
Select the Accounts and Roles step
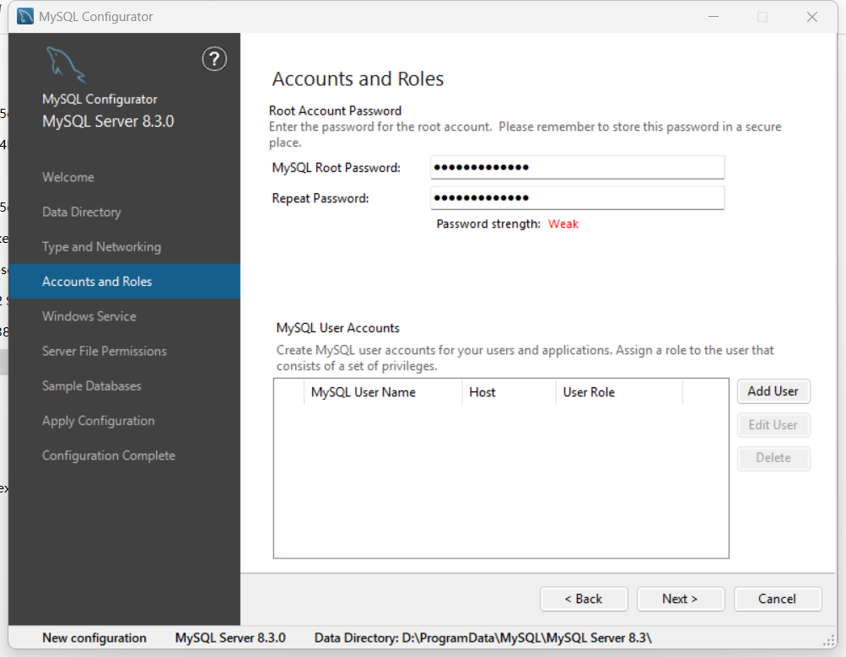click(124, 281)
